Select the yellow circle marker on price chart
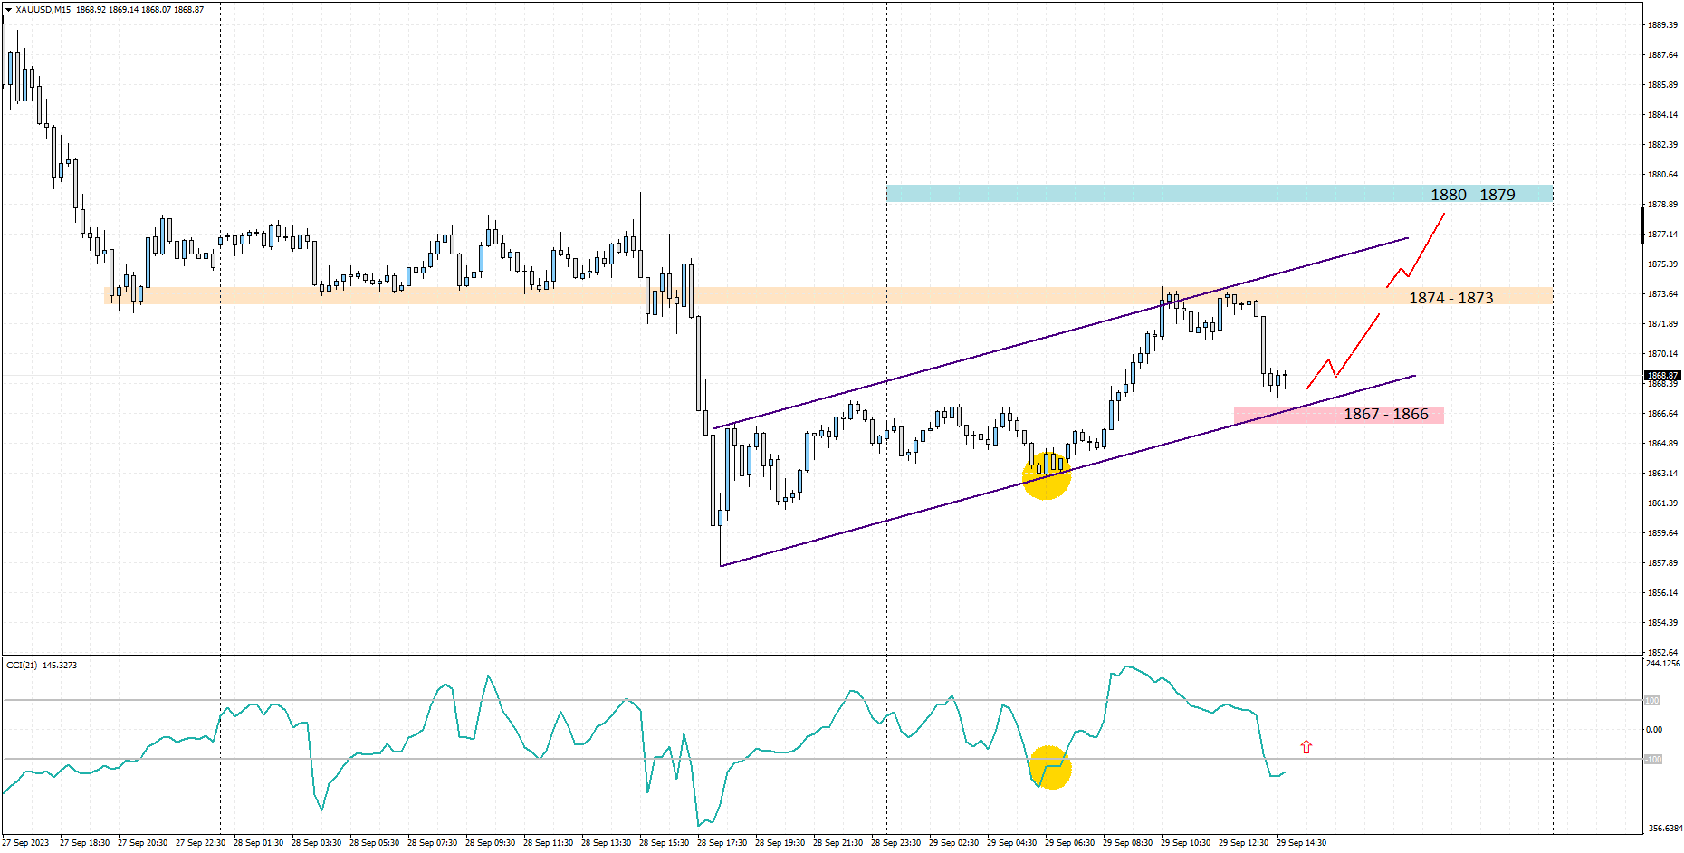Viewport: 1684px width, 853px height. tap(1047, 474)
